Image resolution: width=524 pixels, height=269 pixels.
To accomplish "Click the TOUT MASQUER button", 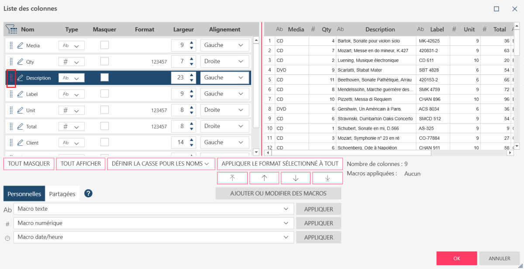I will coord(29,164).
